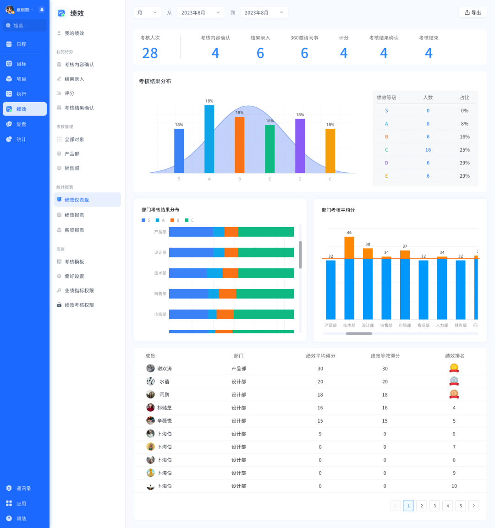Go to page 3 of table
495x528 pixels.
434,506
